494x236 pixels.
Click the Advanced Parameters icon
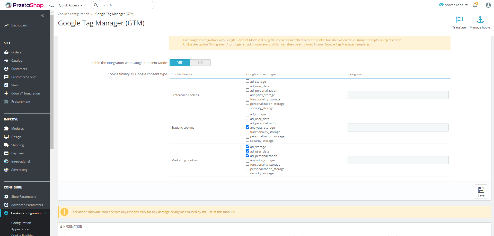click(6, 205)
